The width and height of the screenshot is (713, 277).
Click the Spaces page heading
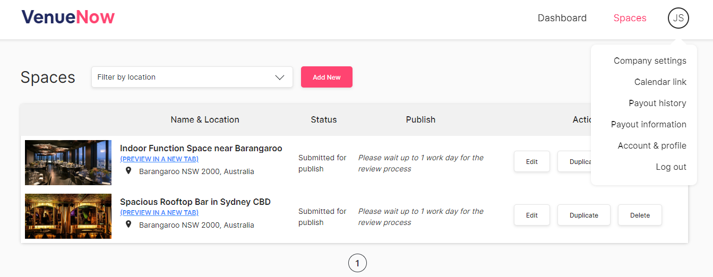coord(48,77)
